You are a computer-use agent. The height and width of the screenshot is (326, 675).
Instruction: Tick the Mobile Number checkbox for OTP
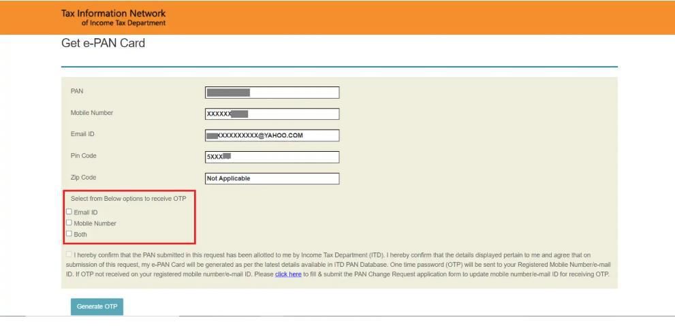[69, 223]
